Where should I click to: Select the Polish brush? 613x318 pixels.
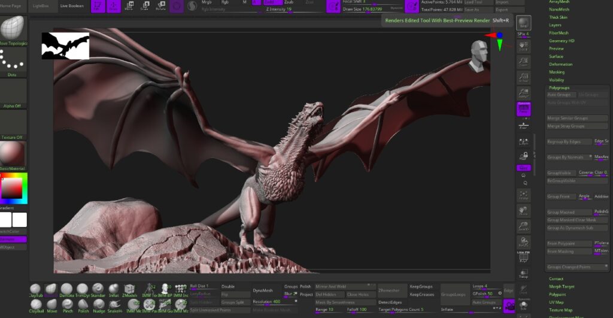[83, 306]
